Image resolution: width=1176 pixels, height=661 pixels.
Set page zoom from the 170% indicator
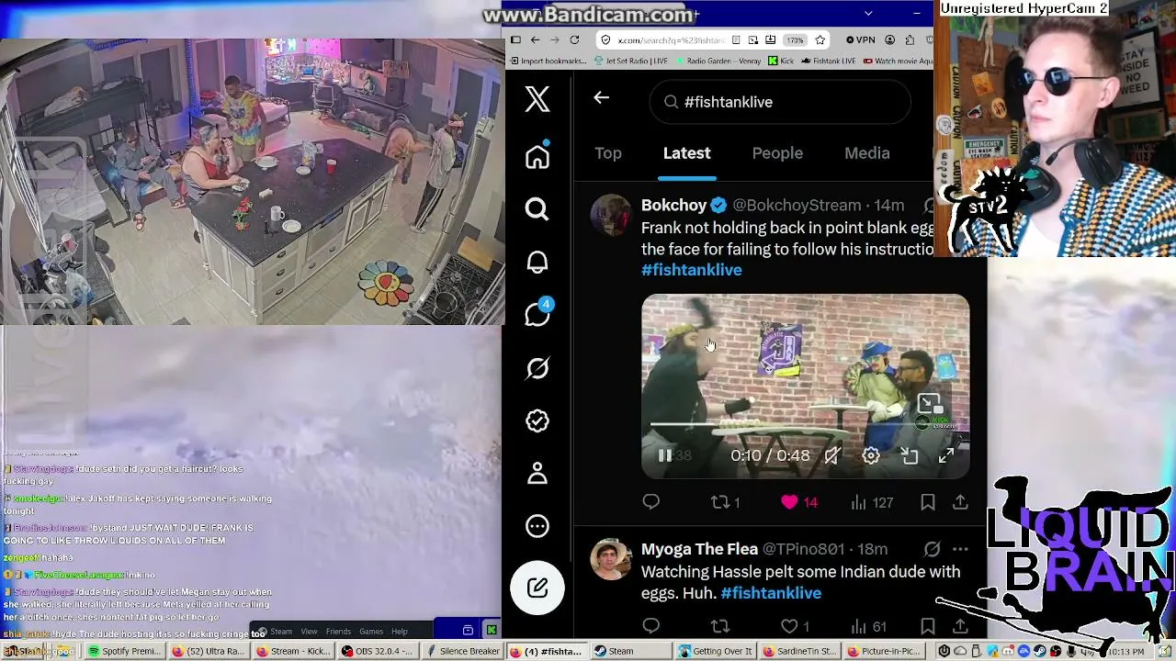(x=795, y=40)
